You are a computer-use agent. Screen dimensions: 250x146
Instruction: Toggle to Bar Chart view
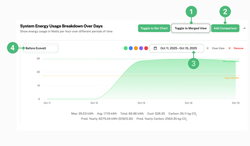(154, 28)
